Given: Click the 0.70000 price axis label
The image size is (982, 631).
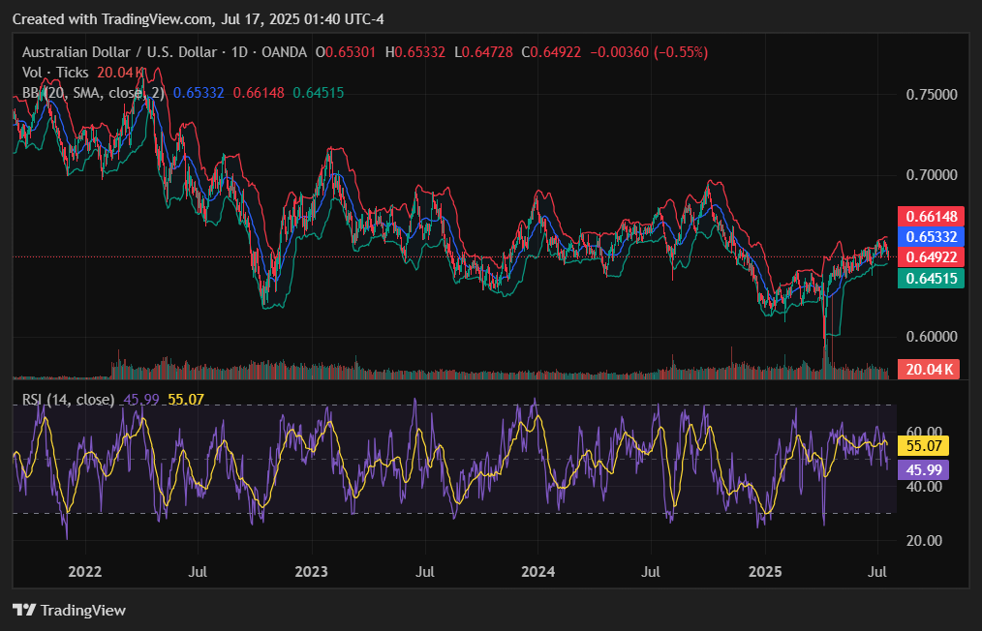Looking at the screenshot, I should pyautogui.click(x=932, y=174).
